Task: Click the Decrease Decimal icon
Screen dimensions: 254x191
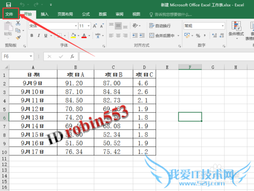Action: (221, 36)
